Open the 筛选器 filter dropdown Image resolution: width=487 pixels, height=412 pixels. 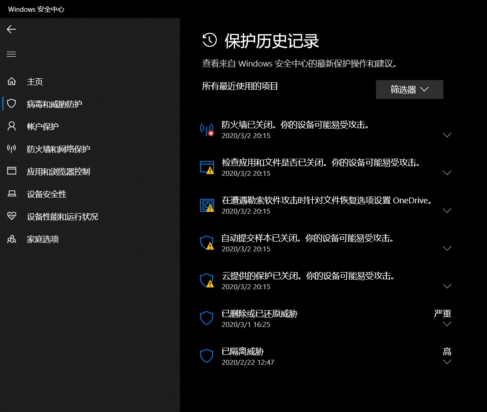pos(409,90)
